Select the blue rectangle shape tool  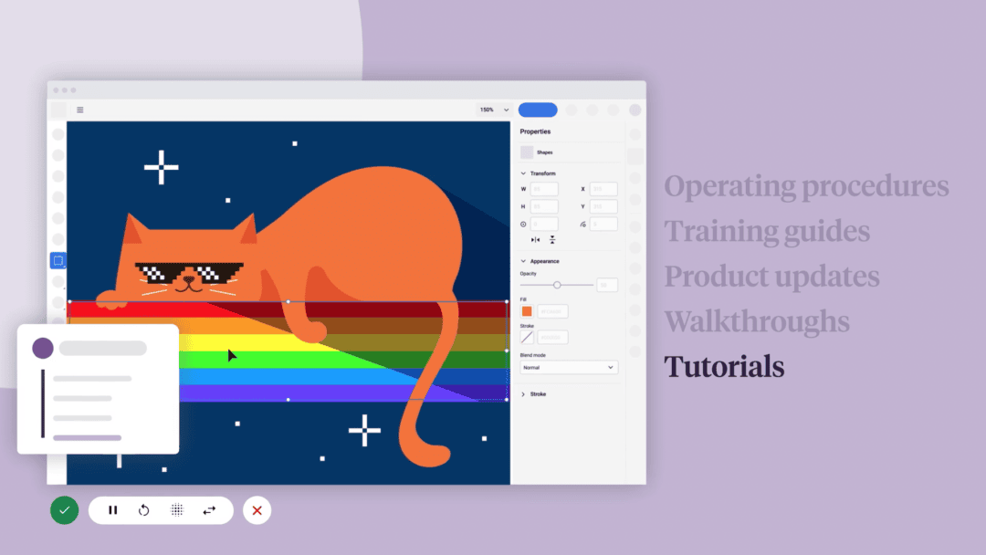pos(58,260)
